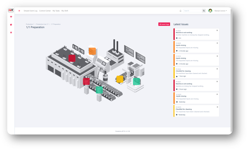Click the user avatar picture

(x=210, y=11)
